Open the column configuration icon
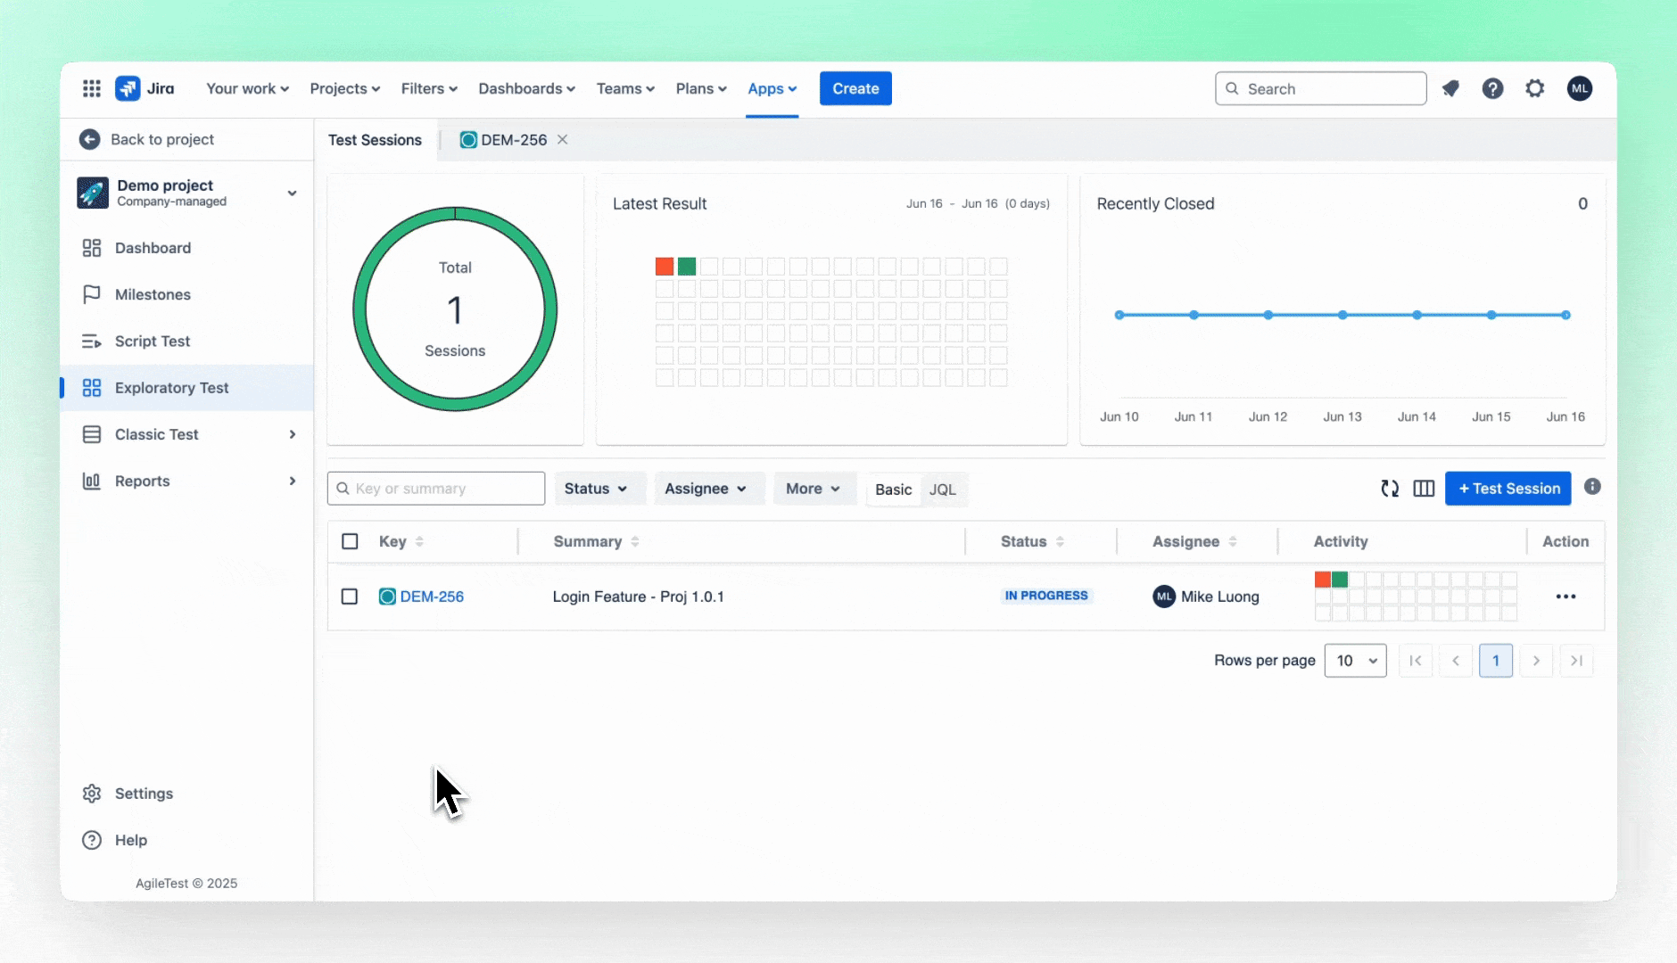This screenshot has height=963, width=1677. pos(1423,489)
